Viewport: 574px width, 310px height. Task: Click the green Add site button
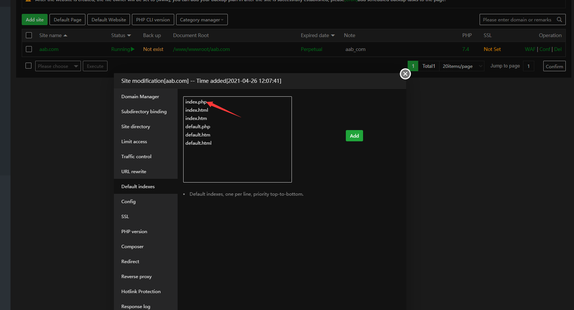[34, 19]
